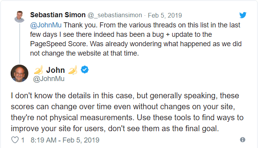Click the like count number 1
The image size is (258, 148).
[23, 140]
